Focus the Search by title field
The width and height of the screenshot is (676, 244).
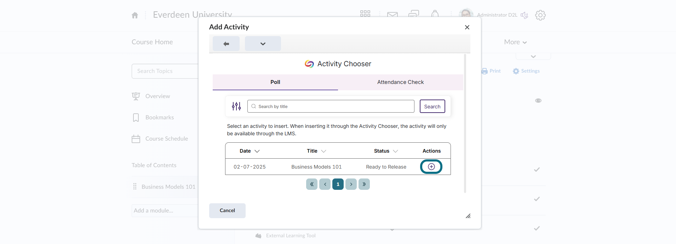[x=331, y=106]
